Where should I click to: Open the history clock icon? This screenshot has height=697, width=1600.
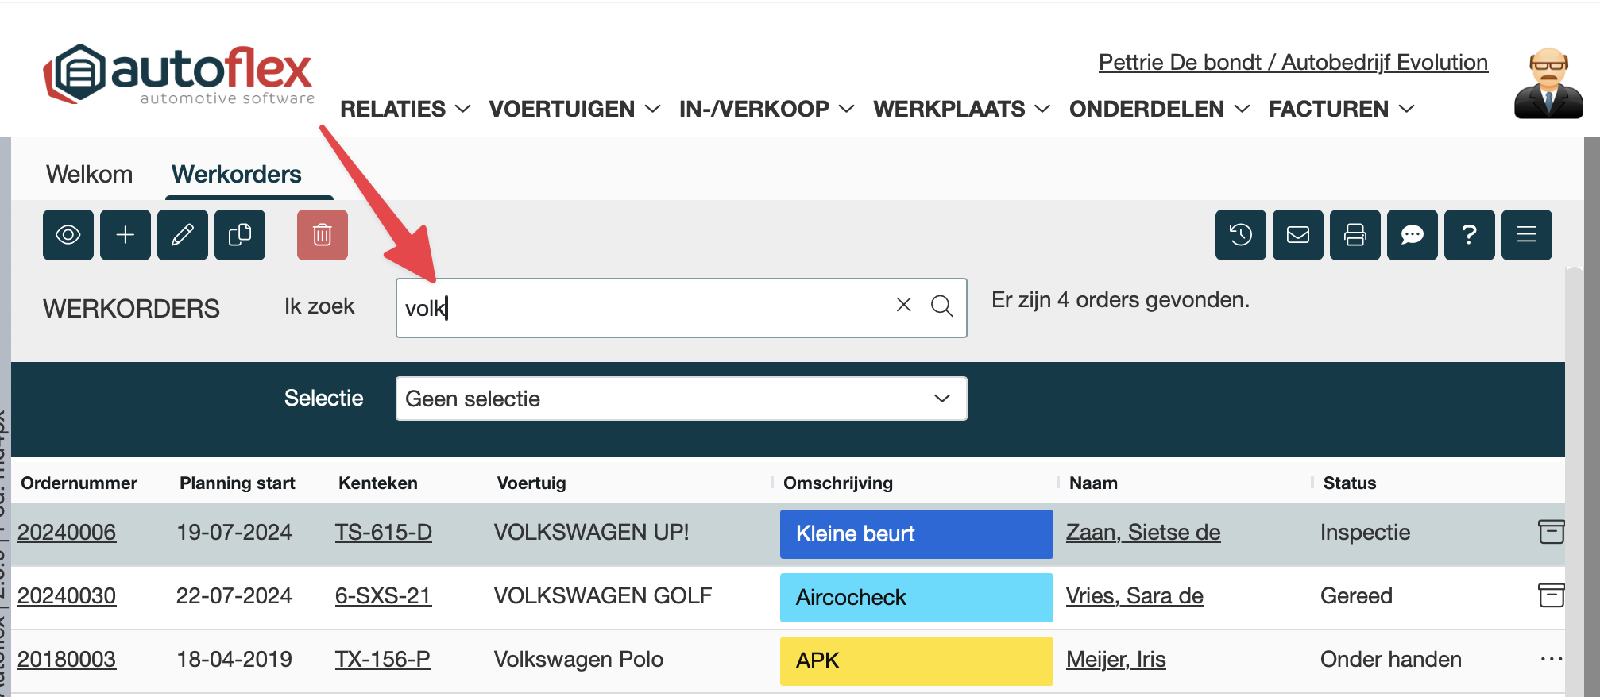point(1241,235)
